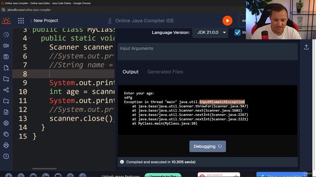316x177 pixels.
Task: Click the video camera sidebar icon
Action: [6, 46]
